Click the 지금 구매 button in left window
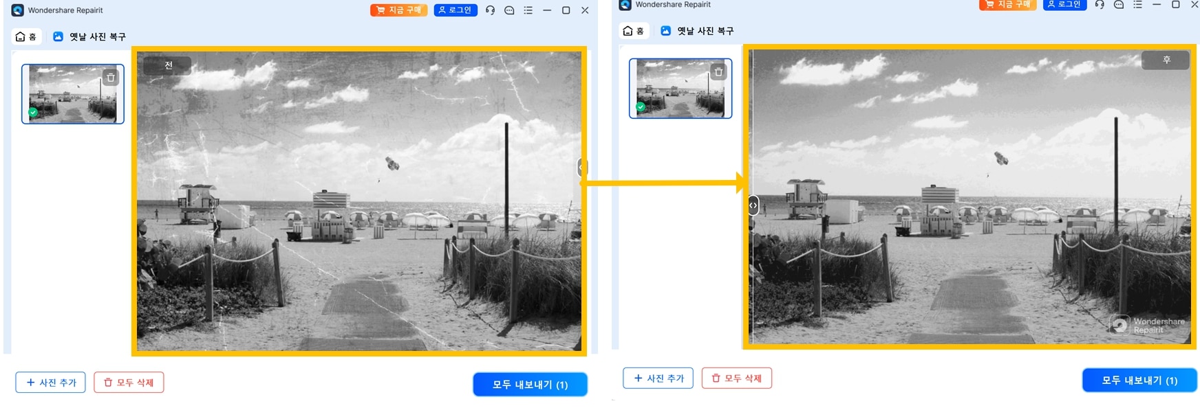This screenshot has width=1200, height=408. [398, 10]
